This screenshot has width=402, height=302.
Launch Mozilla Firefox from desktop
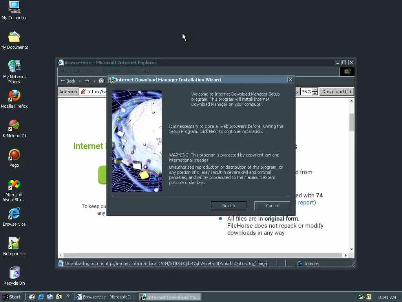coord(14,99)
